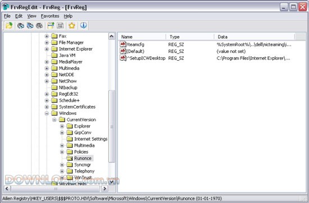
Task: Select the Java VM key
Action: (67, 55)
